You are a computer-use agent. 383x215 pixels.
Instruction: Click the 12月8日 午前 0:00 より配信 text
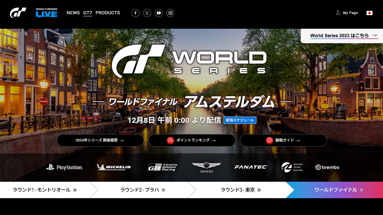[174, 120]
